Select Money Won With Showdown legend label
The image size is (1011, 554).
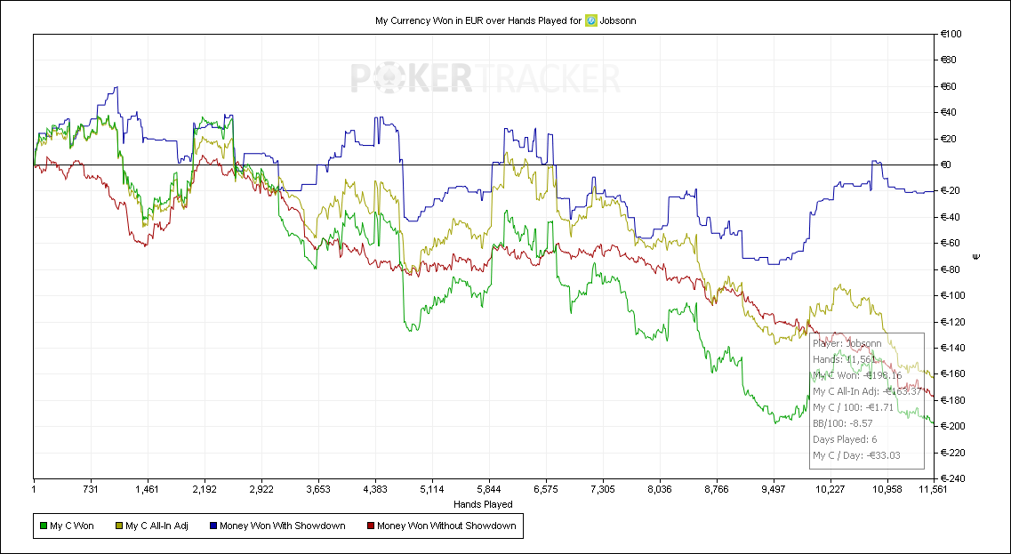click(283, 526)
